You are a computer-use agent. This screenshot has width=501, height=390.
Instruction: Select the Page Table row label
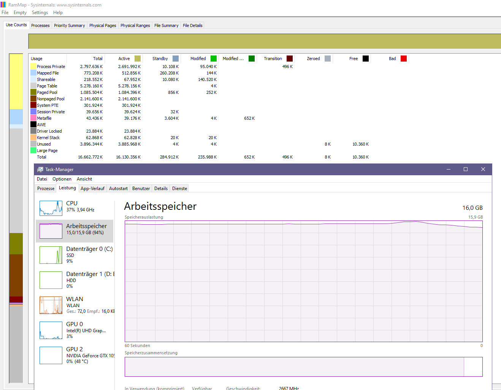click(47, 86)
